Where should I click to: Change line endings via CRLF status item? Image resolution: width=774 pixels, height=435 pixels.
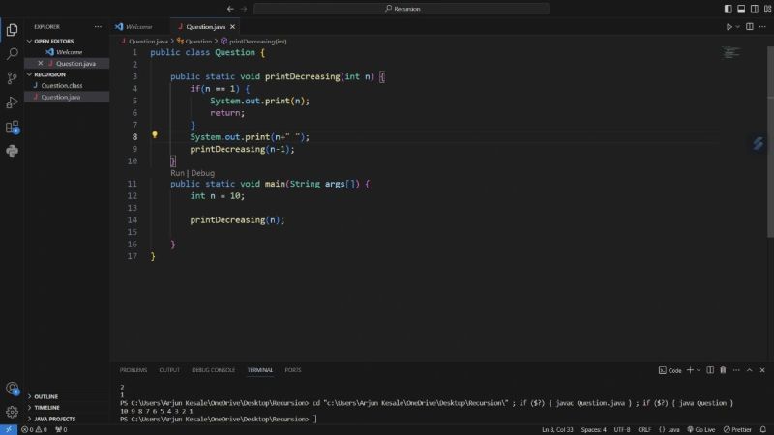tap(644, 429)
